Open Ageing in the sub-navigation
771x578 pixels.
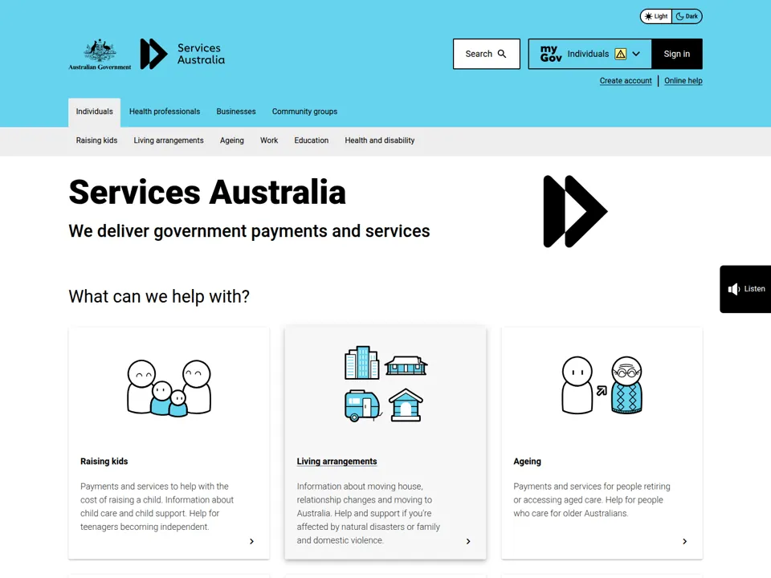[x=232, y=140]
